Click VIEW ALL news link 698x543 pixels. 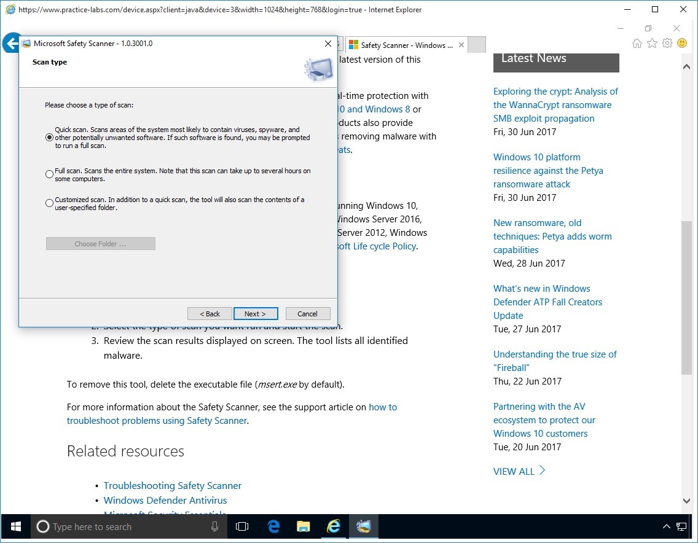point(519,471)
